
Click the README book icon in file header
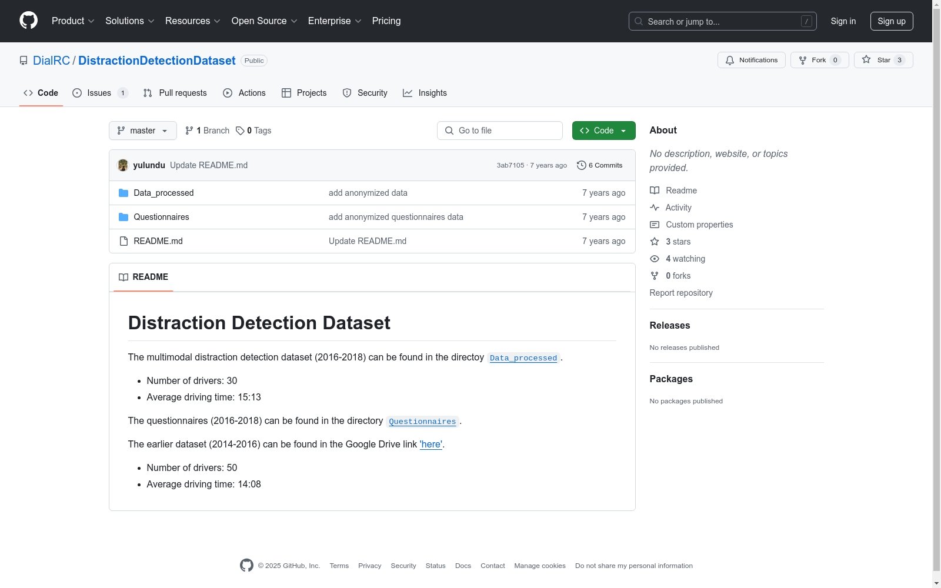point(124,277)
